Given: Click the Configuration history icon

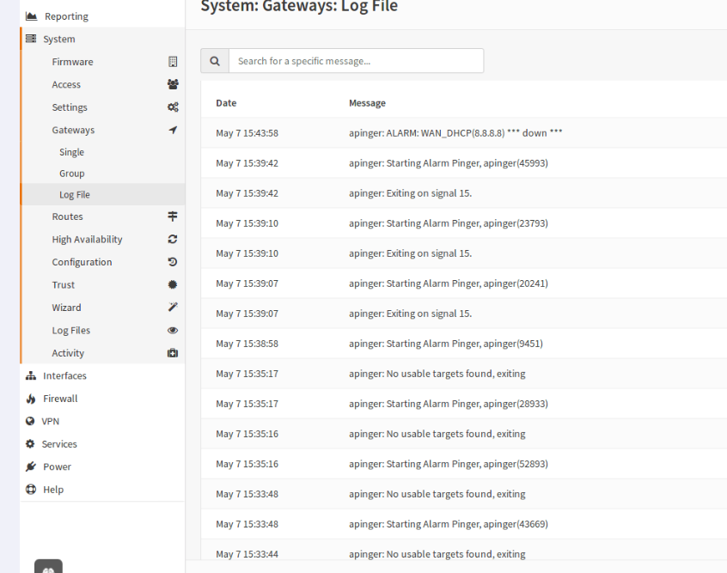Looking at the screenshot, I should click(x=173, y=262).
